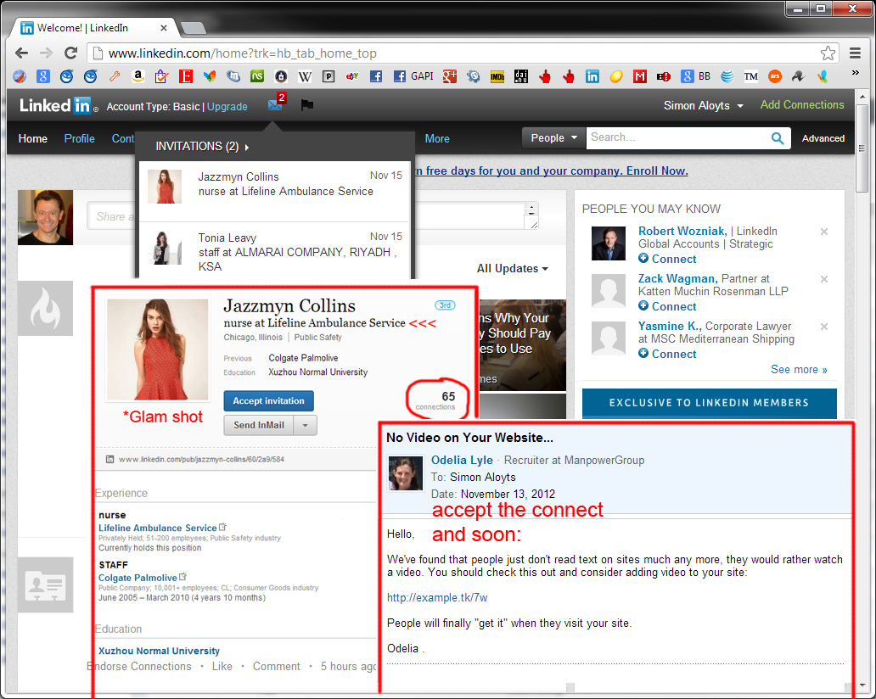Open the More navigation menu
Screen dimensions: 876x699
coord(437,138)
